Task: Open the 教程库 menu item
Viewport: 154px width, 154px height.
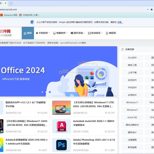Action: click(x=111, y=33)
